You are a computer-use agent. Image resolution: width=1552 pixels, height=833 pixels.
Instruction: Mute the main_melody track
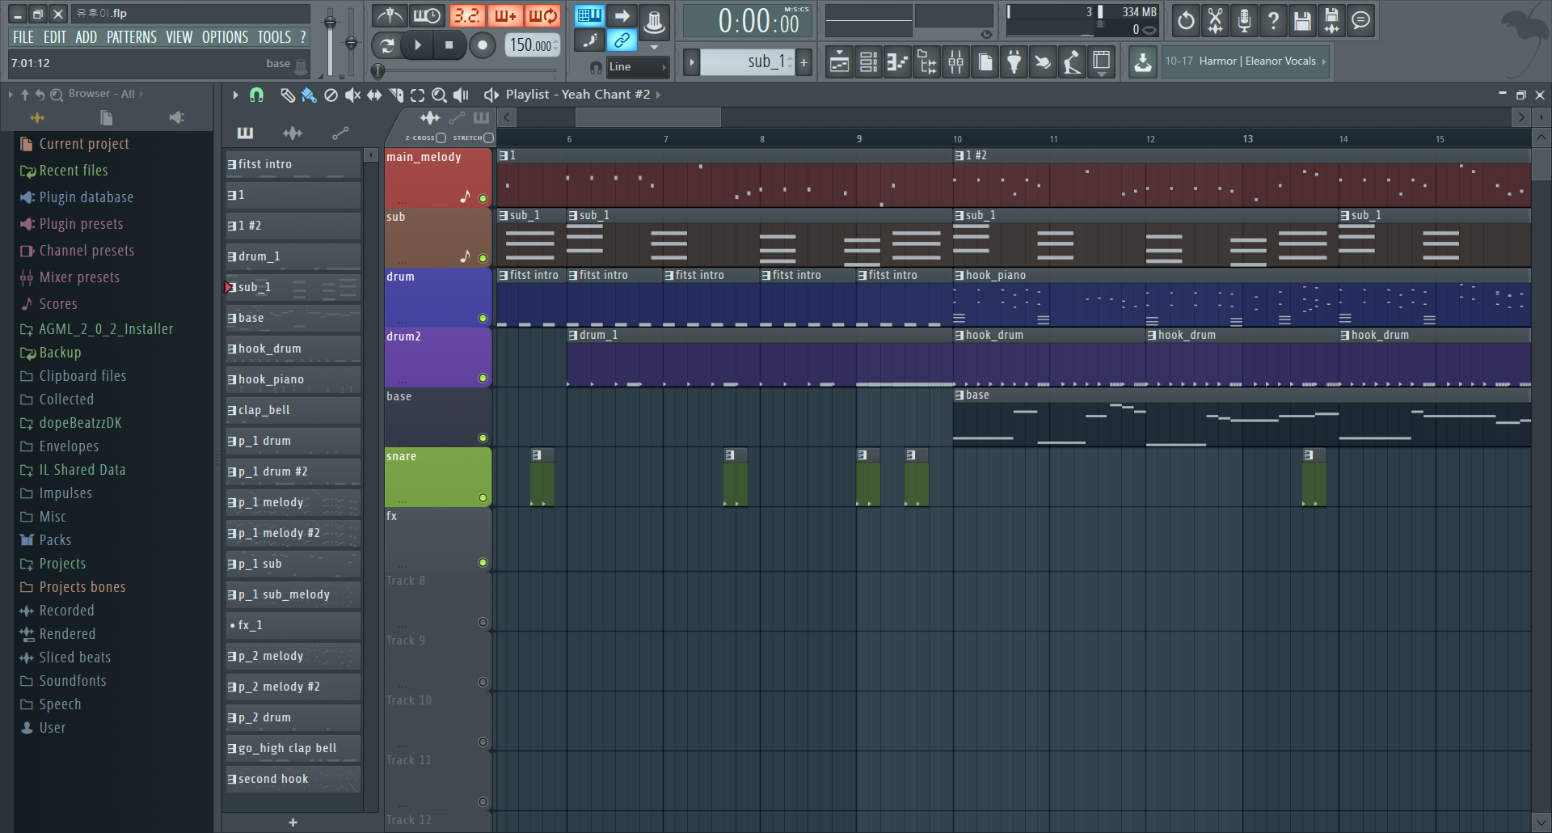[483, 198]
